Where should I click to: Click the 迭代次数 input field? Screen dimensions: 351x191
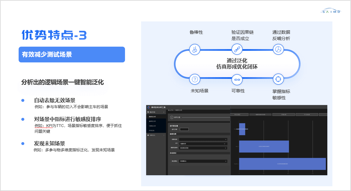click(x=184, y=129)
